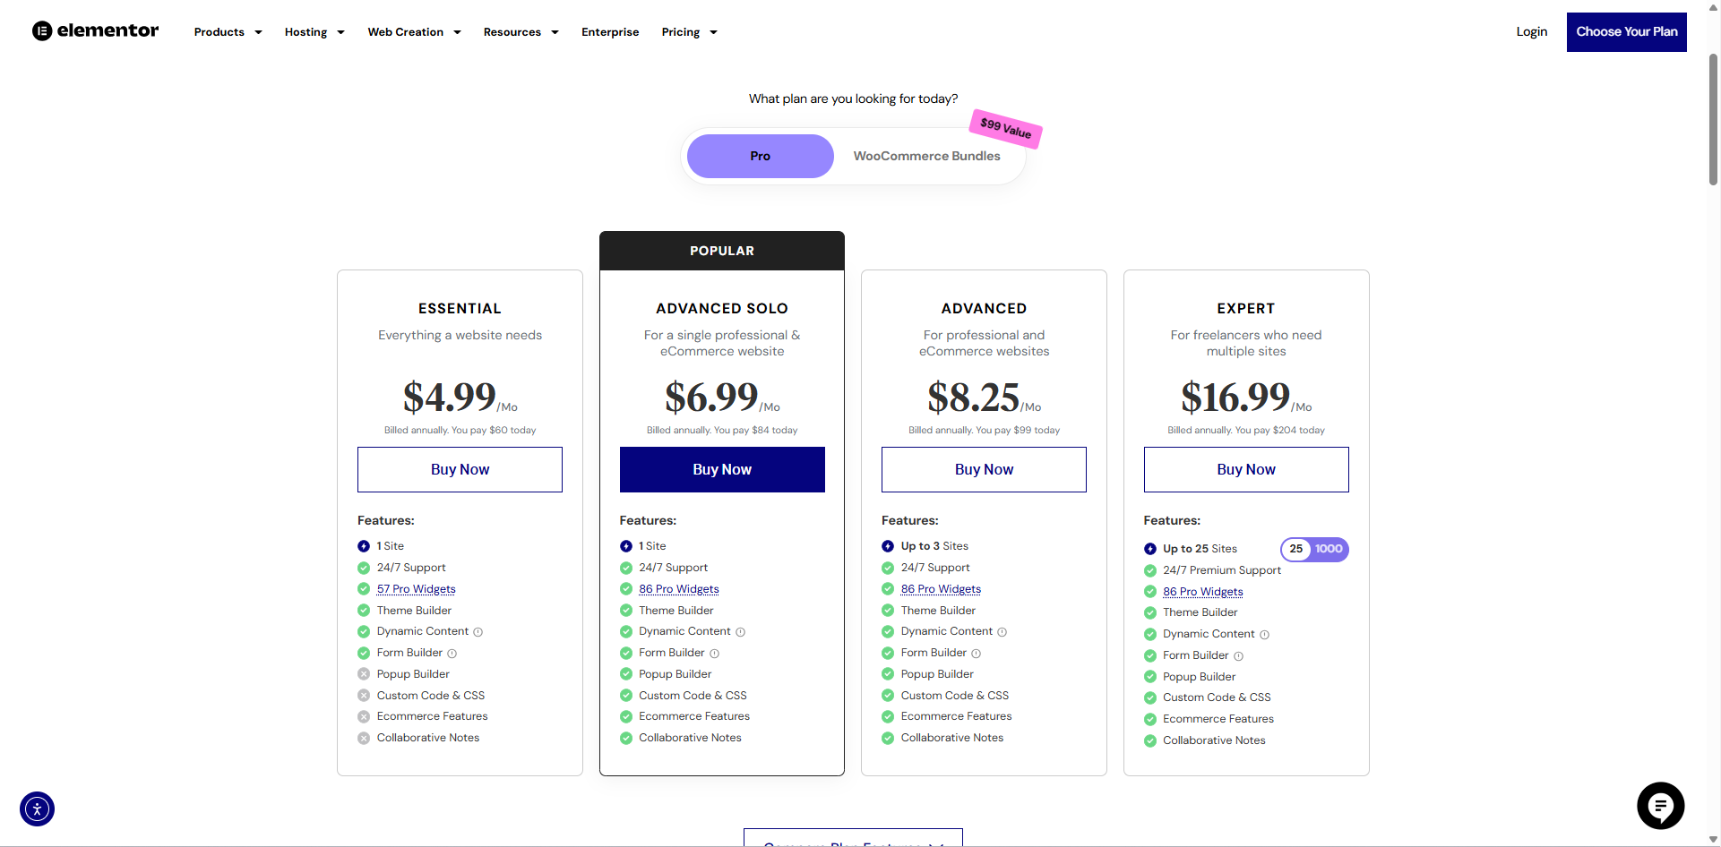Open the Pricing menu item

[689, 32]
